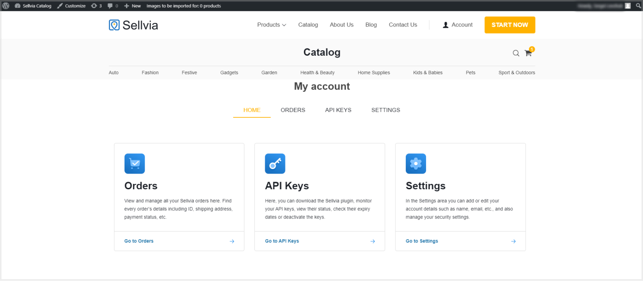This screenshot has height=281, width=643.
Task: Open the updates icon showing 3
Action: click(x=96, y=6)
